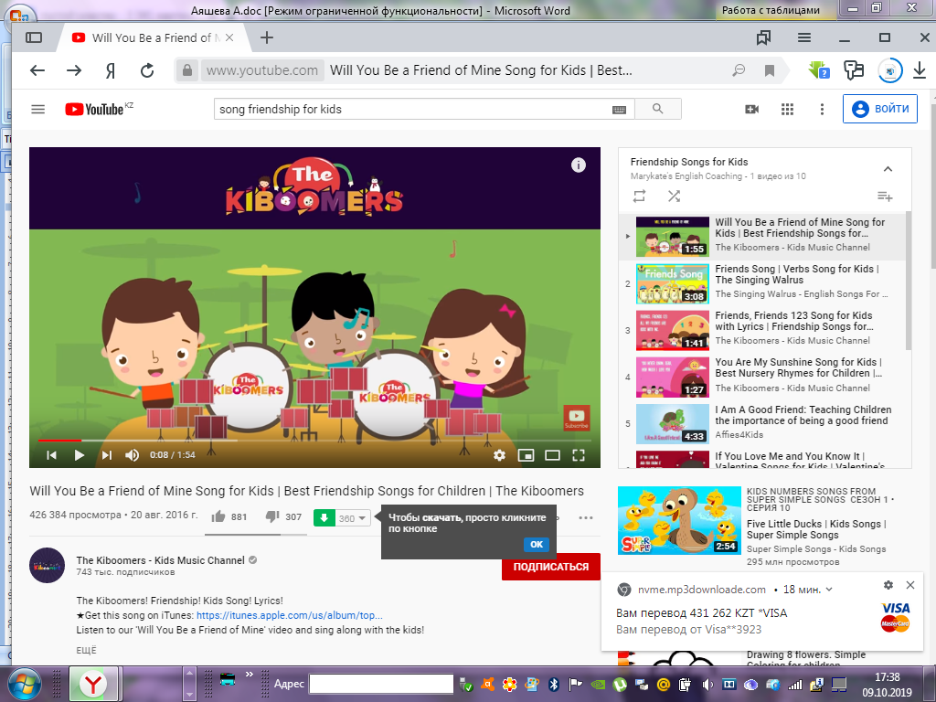Expand description with ЕЩЁ

click(x=86, y=650)
